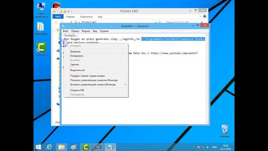Click the Action Center flag tray icon
This screenshot has width=268, height=151.
point(198,147)
